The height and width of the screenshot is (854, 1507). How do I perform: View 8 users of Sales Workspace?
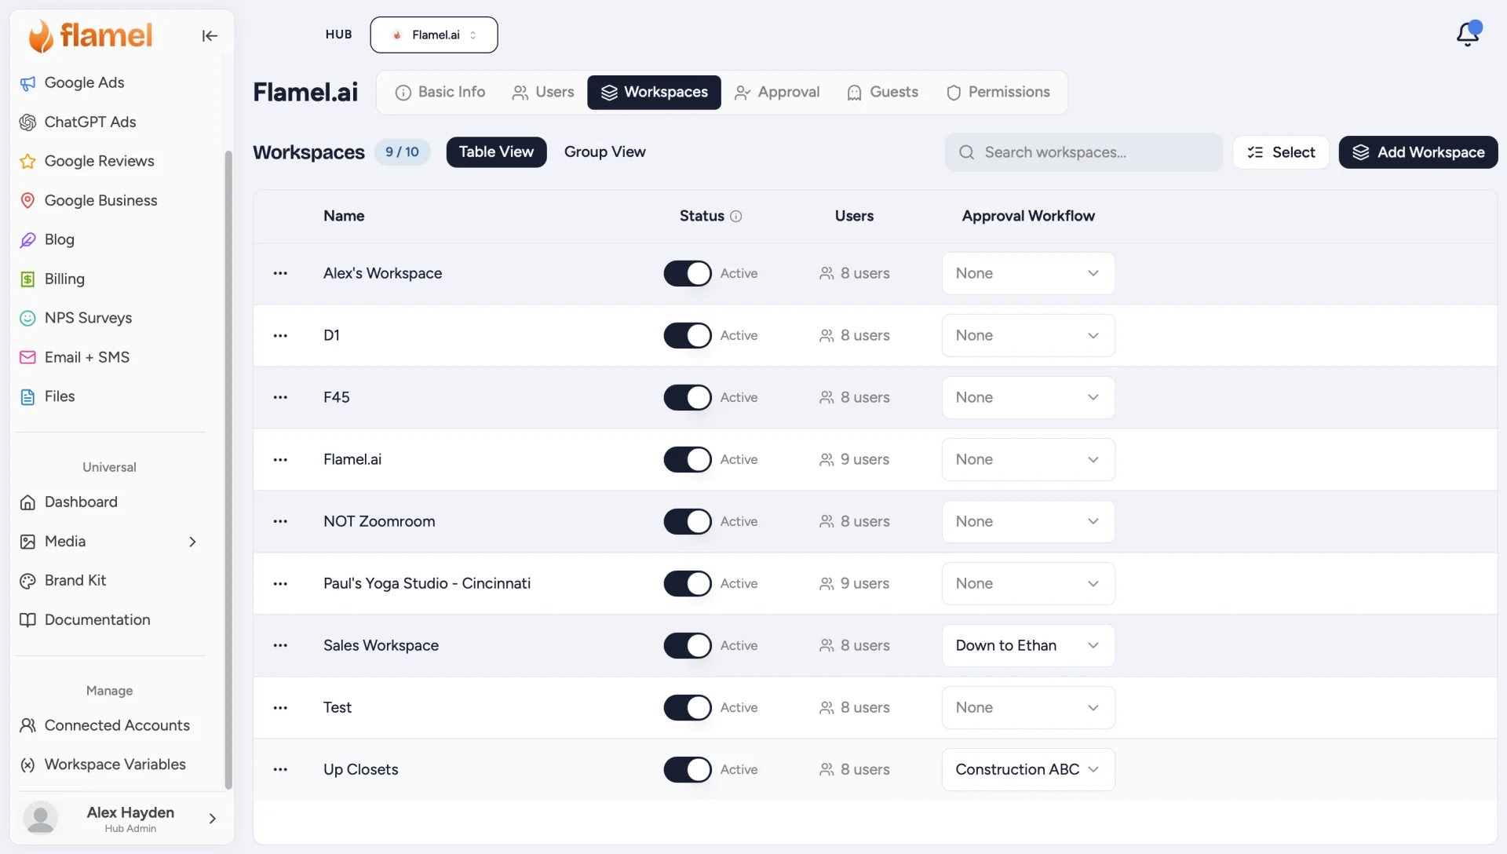pos(854,645)
